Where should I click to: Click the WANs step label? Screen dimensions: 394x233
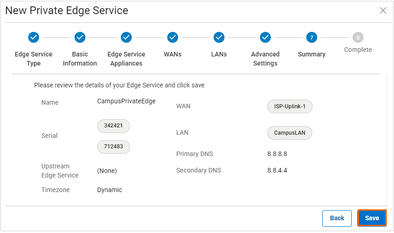point(173,54)
